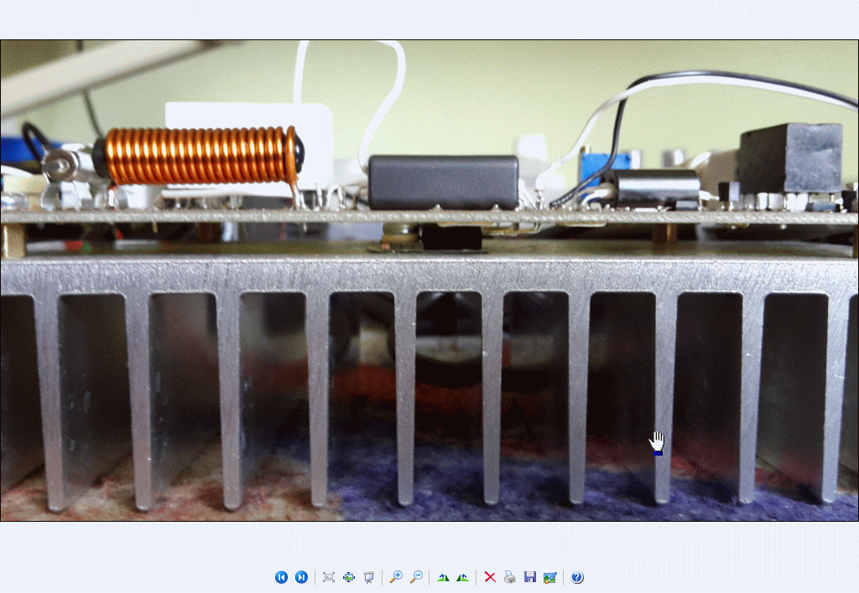This screenshot has height=593, width=859.
Task: Rotate the image counterclockwise
Action: coord(462,577)
